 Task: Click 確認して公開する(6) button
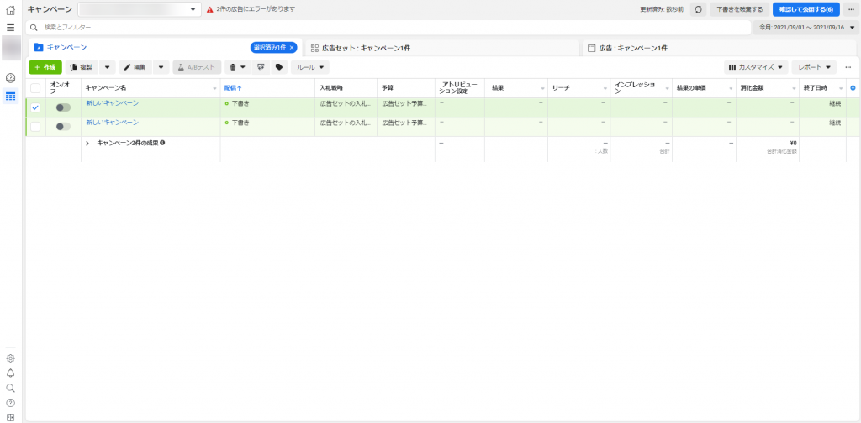[806, 9]
